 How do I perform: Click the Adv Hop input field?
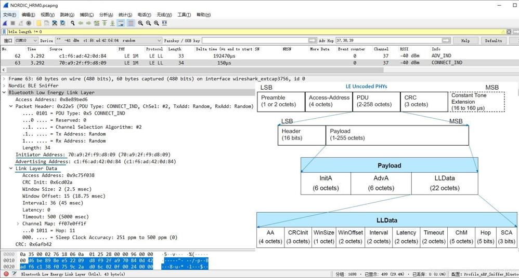pyautogui.click(x=389, y=40)
